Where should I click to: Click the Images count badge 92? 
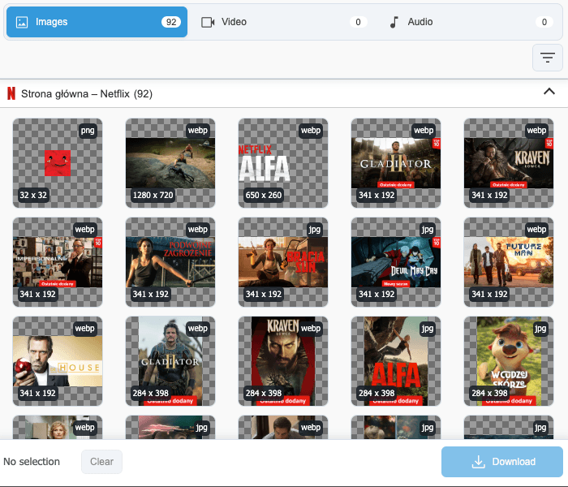[171, 22]
